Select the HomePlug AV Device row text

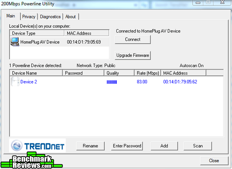click(x=40, y=42)
